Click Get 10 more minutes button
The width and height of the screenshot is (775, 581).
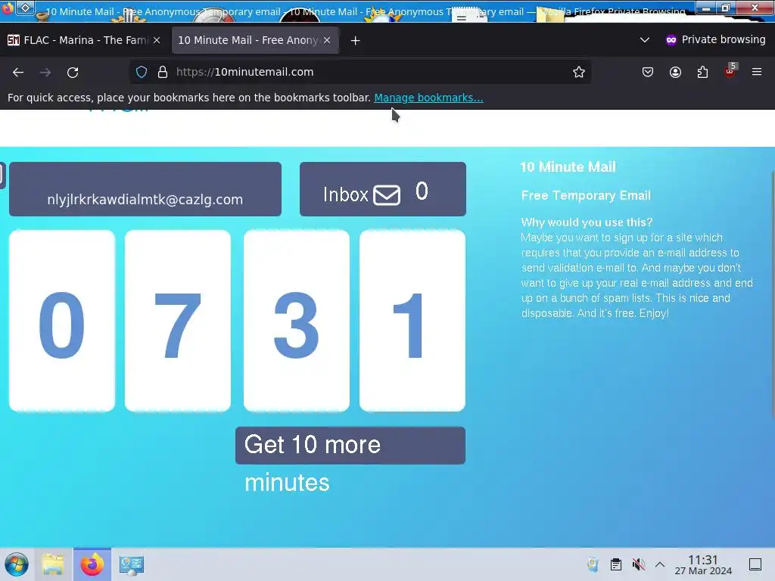point(350,445)
